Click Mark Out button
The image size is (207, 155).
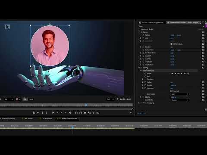pyautogui.click(x=46, y=113)
